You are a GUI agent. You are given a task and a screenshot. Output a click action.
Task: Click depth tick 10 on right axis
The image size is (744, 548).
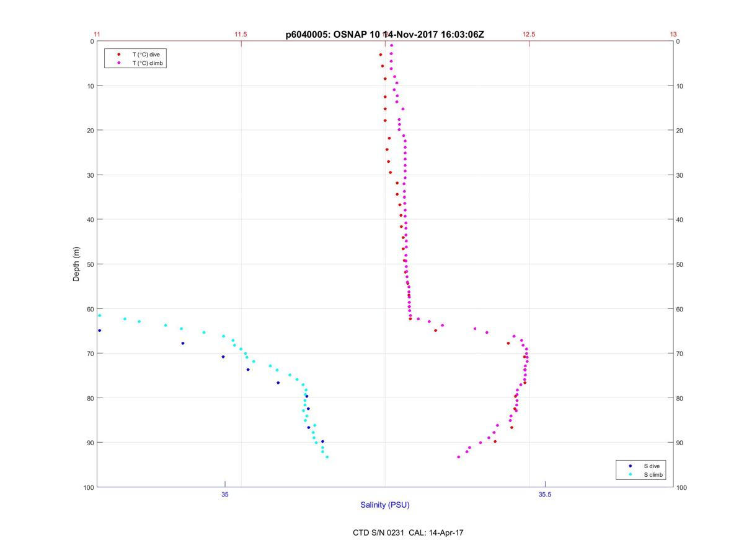pos(680,86)
